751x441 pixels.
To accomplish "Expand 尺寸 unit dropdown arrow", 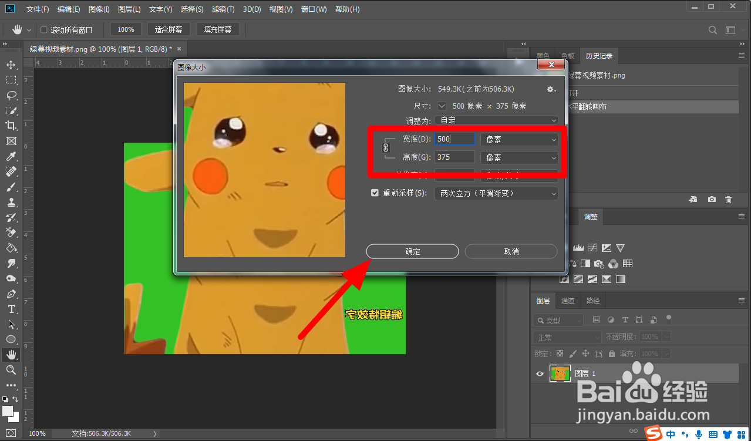I will (442, 106).
